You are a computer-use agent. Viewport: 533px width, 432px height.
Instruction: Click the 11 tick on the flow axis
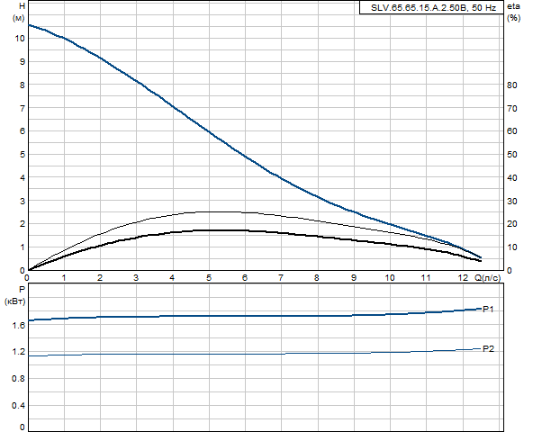(426, 278)
